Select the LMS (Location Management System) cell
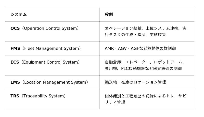The width and height of the screenshot is (204, 117). click(x=52, y=82)
